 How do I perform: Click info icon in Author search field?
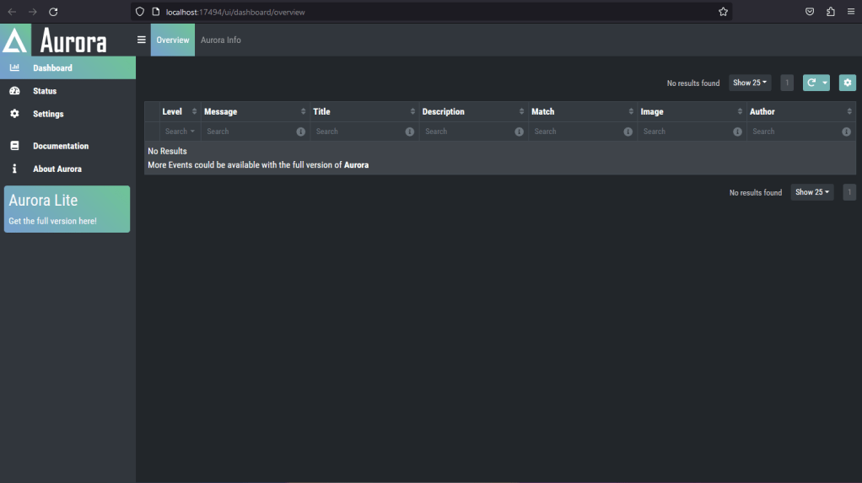tap(846, 131)
